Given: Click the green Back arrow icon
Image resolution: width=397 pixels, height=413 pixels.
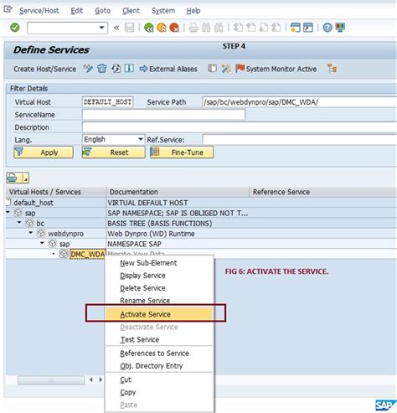Looking at the screenshot, I should pos(149,28).
